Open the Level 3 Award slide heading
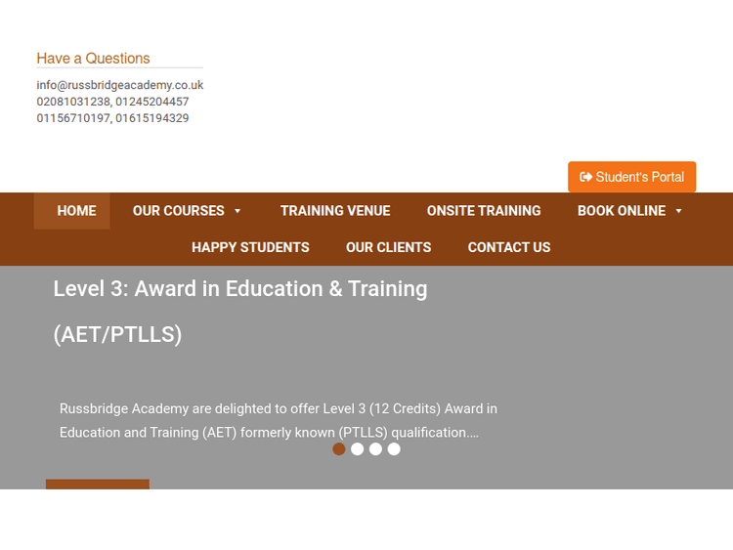This screenshot has height=550, width=733. tap(239, 289)
